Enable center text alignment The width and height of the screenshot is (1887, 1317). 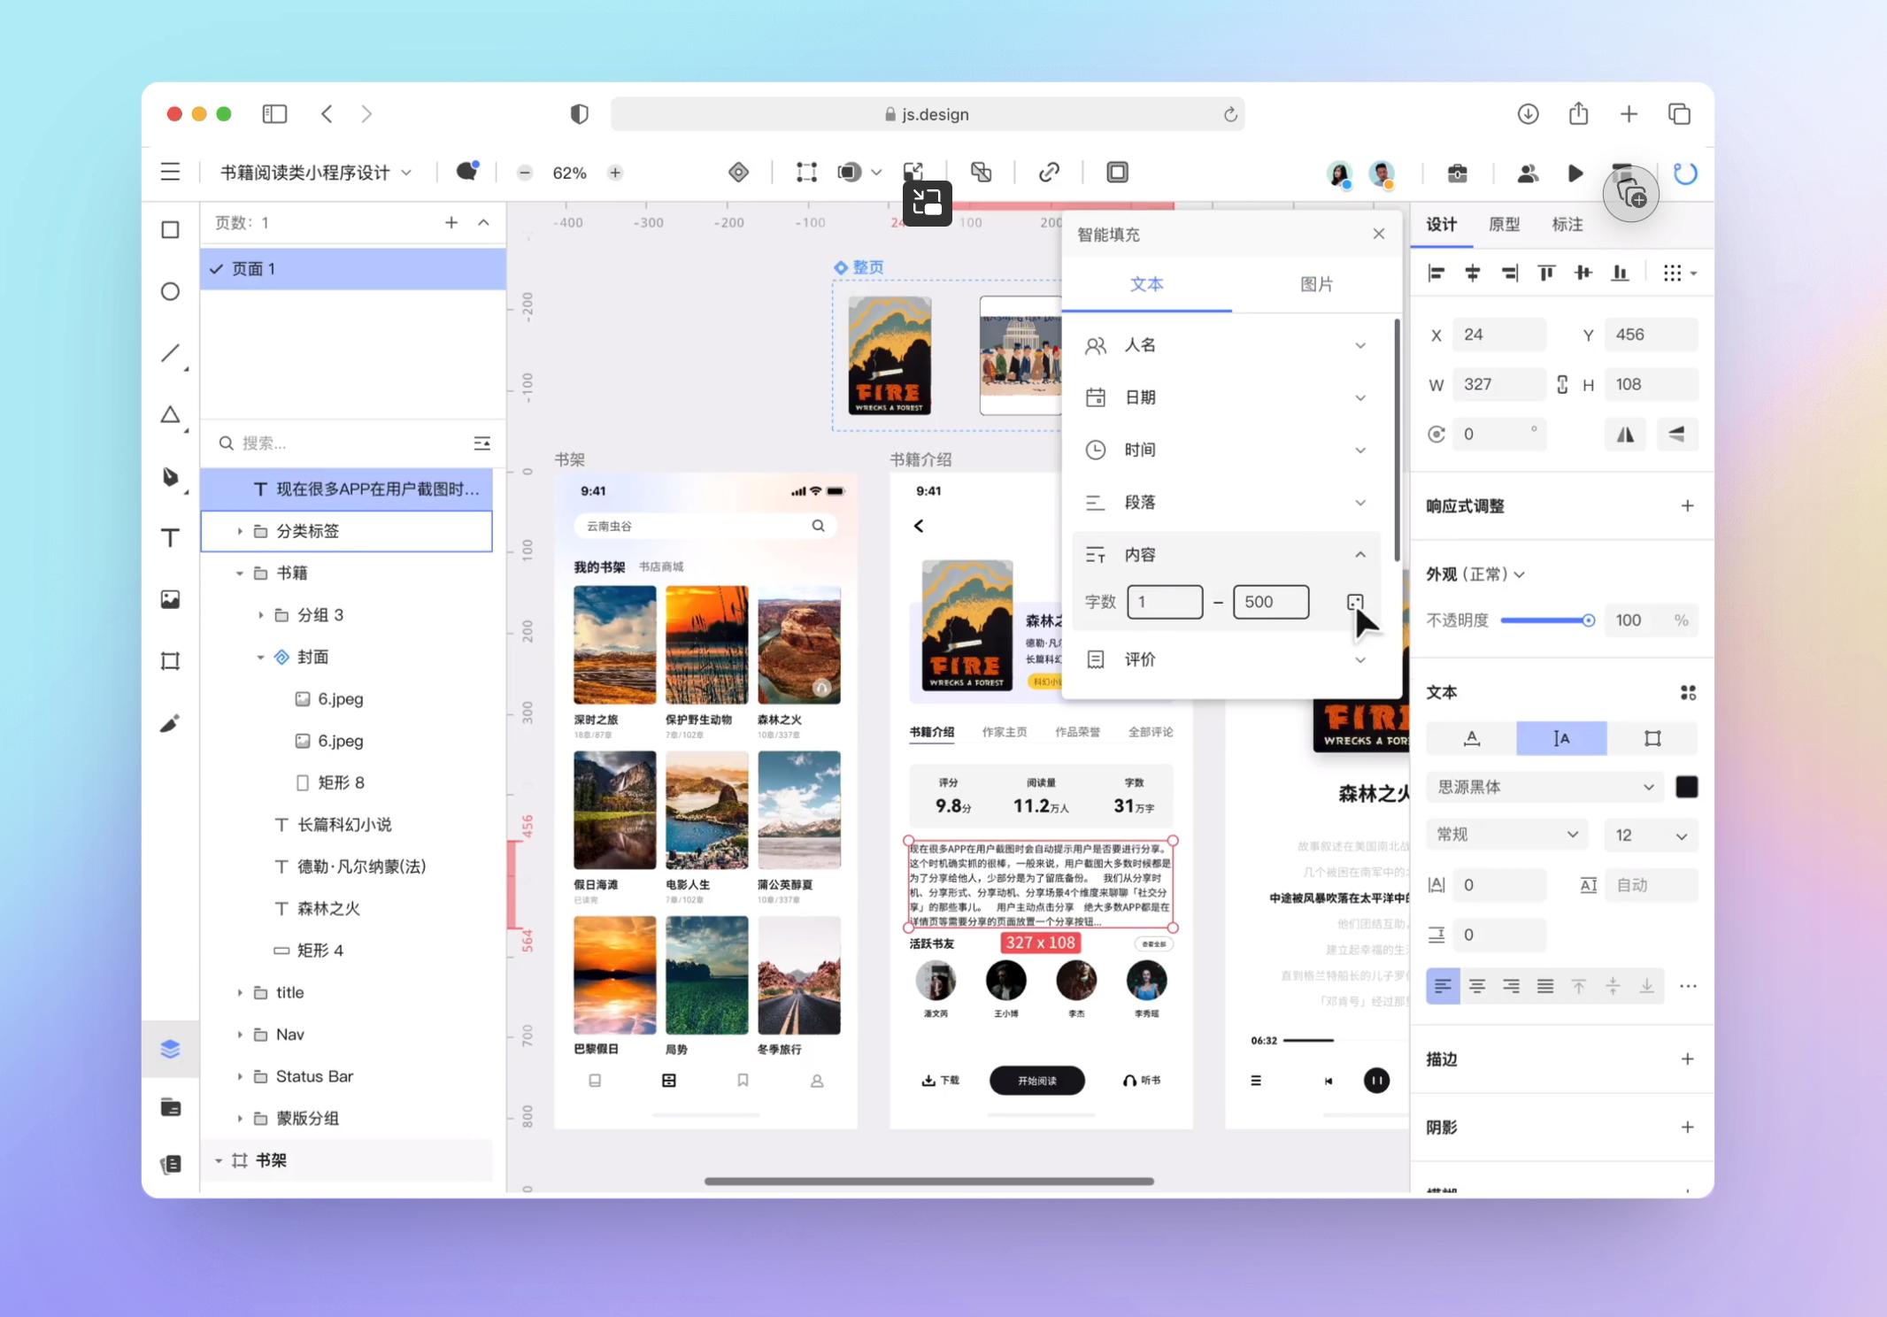pyautogui.click(x=1476, y=986)
